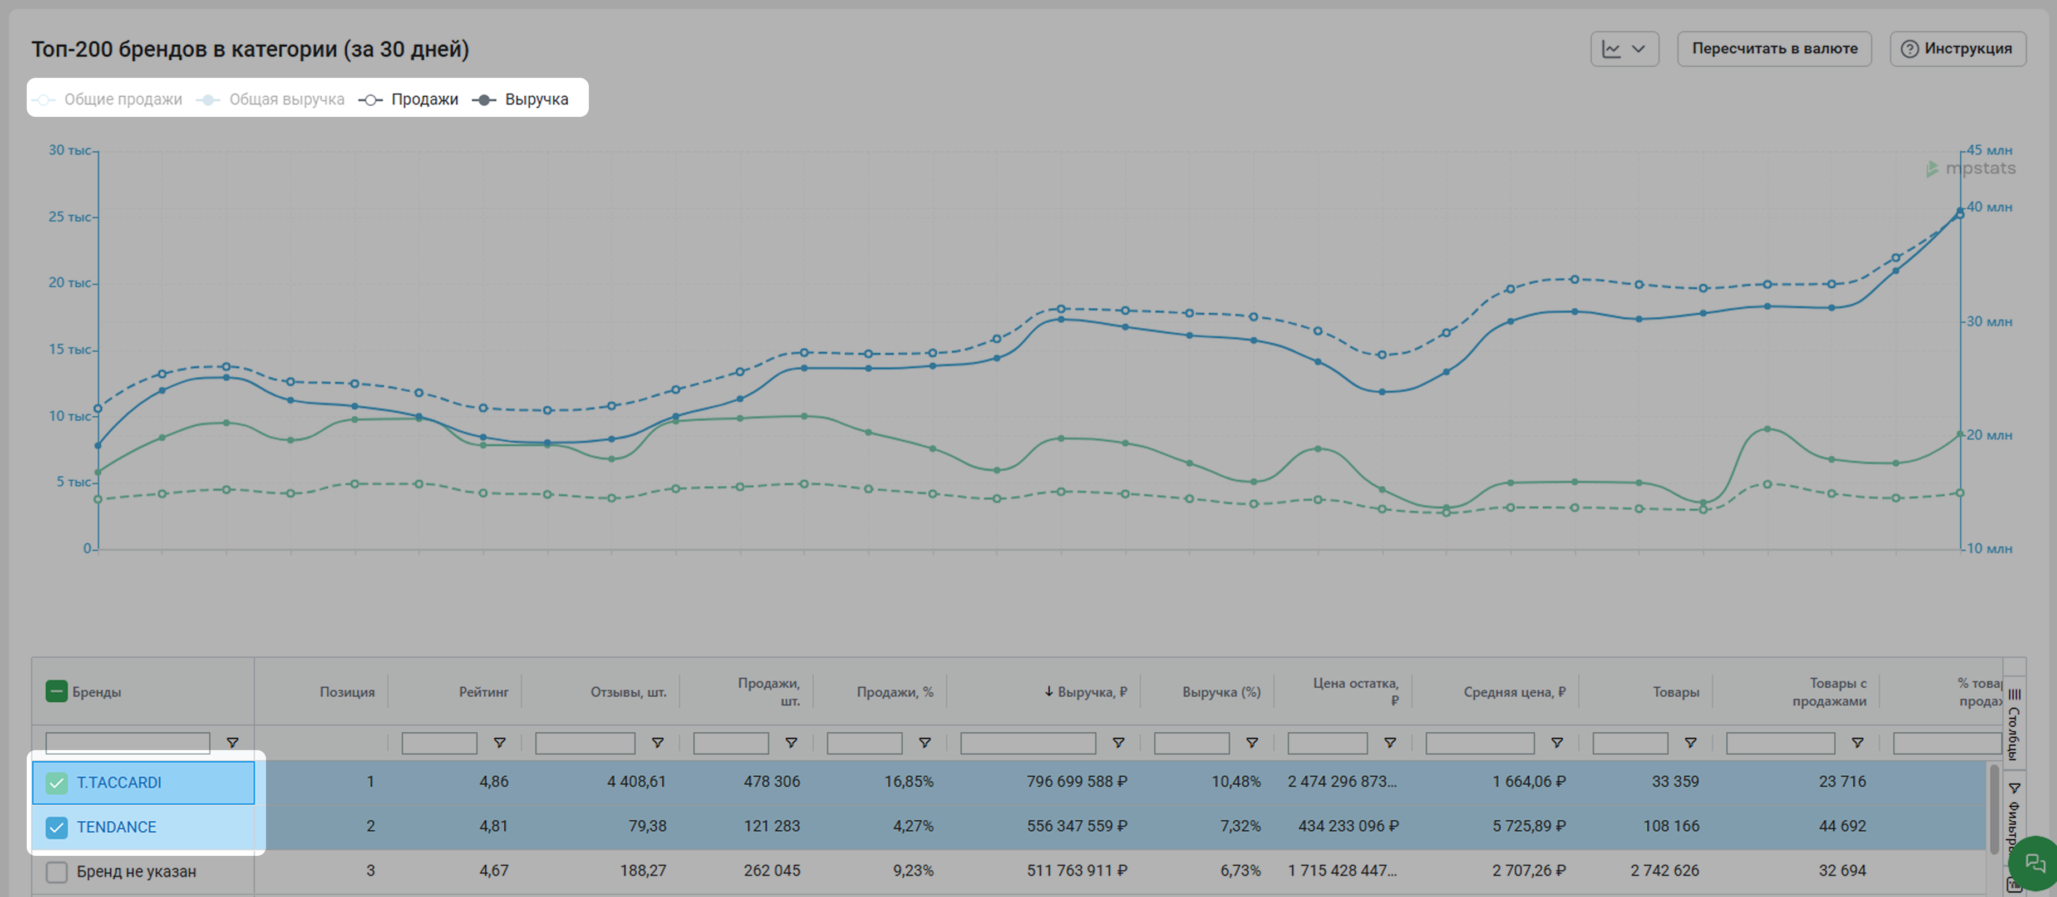Check the 'Бренд не указан' checkbox

click(x=57, y=871)
